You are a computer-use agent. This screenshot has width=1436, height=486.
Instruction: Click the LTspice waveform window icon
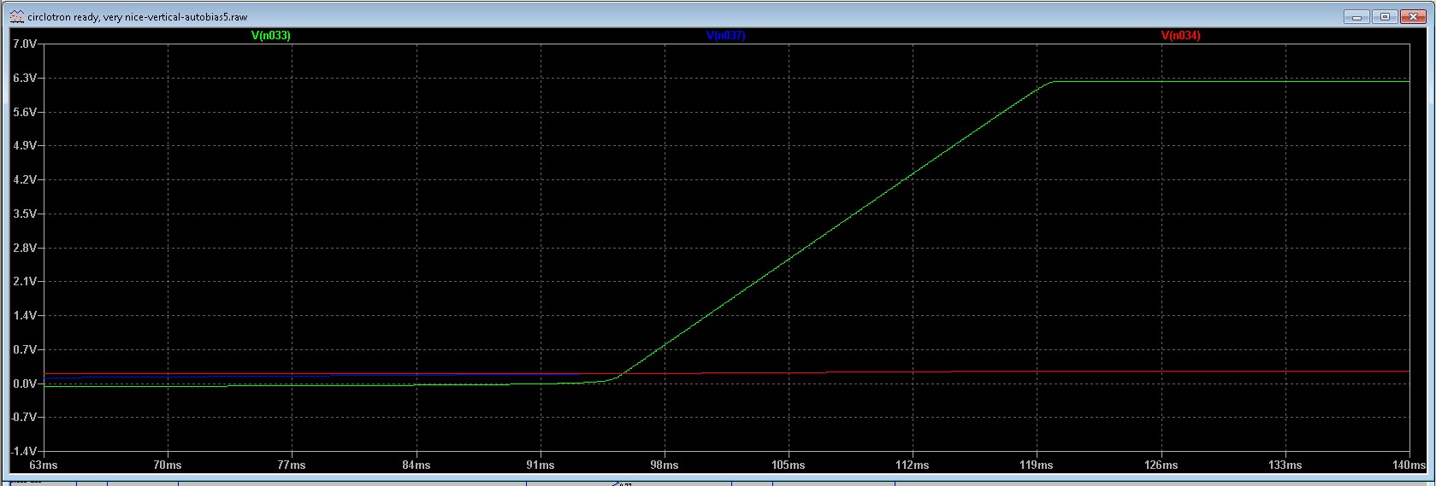coord(17,16)
